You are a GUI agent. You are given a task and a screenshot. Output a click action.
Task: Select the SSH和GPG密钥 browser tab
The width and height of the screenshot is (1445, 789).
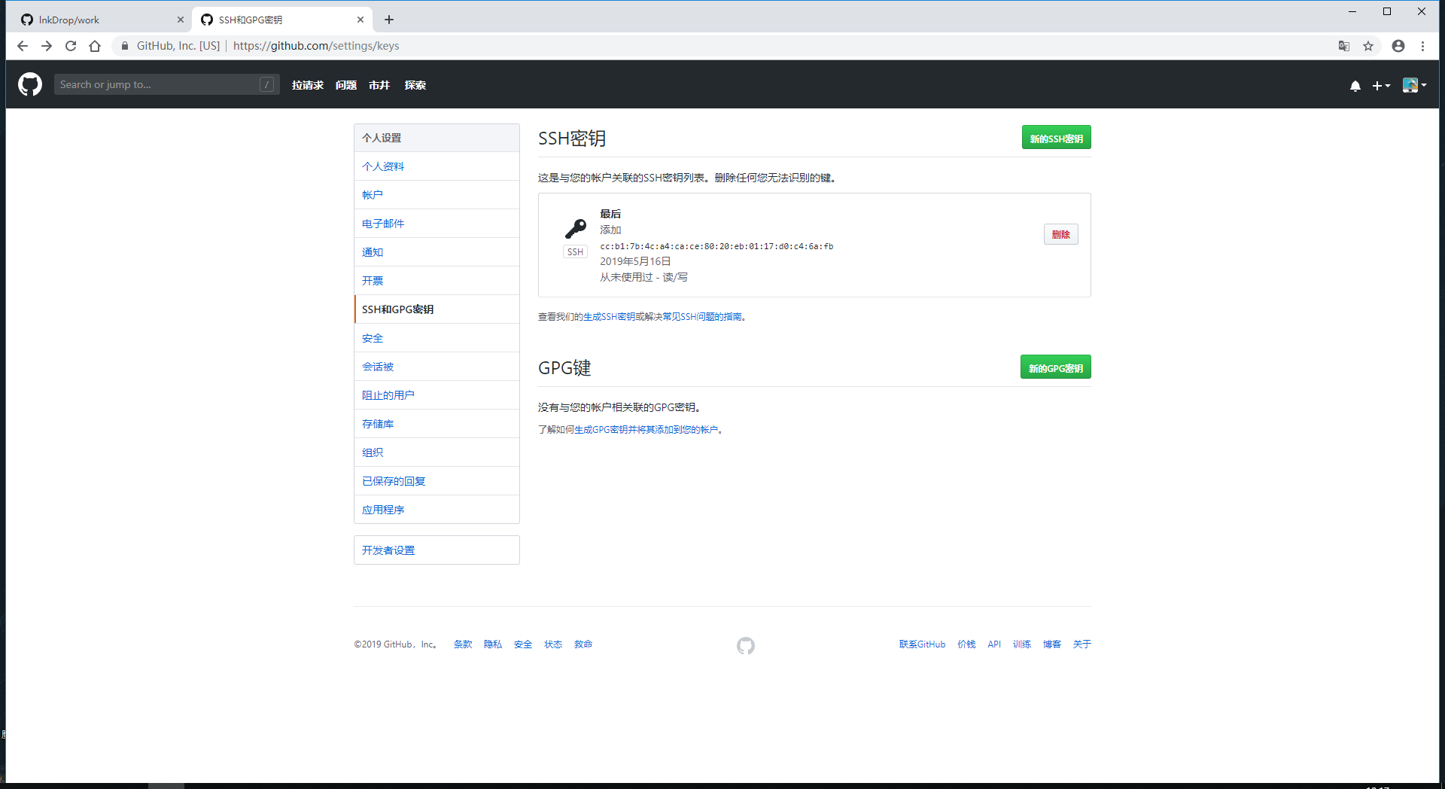coord(282,20)
